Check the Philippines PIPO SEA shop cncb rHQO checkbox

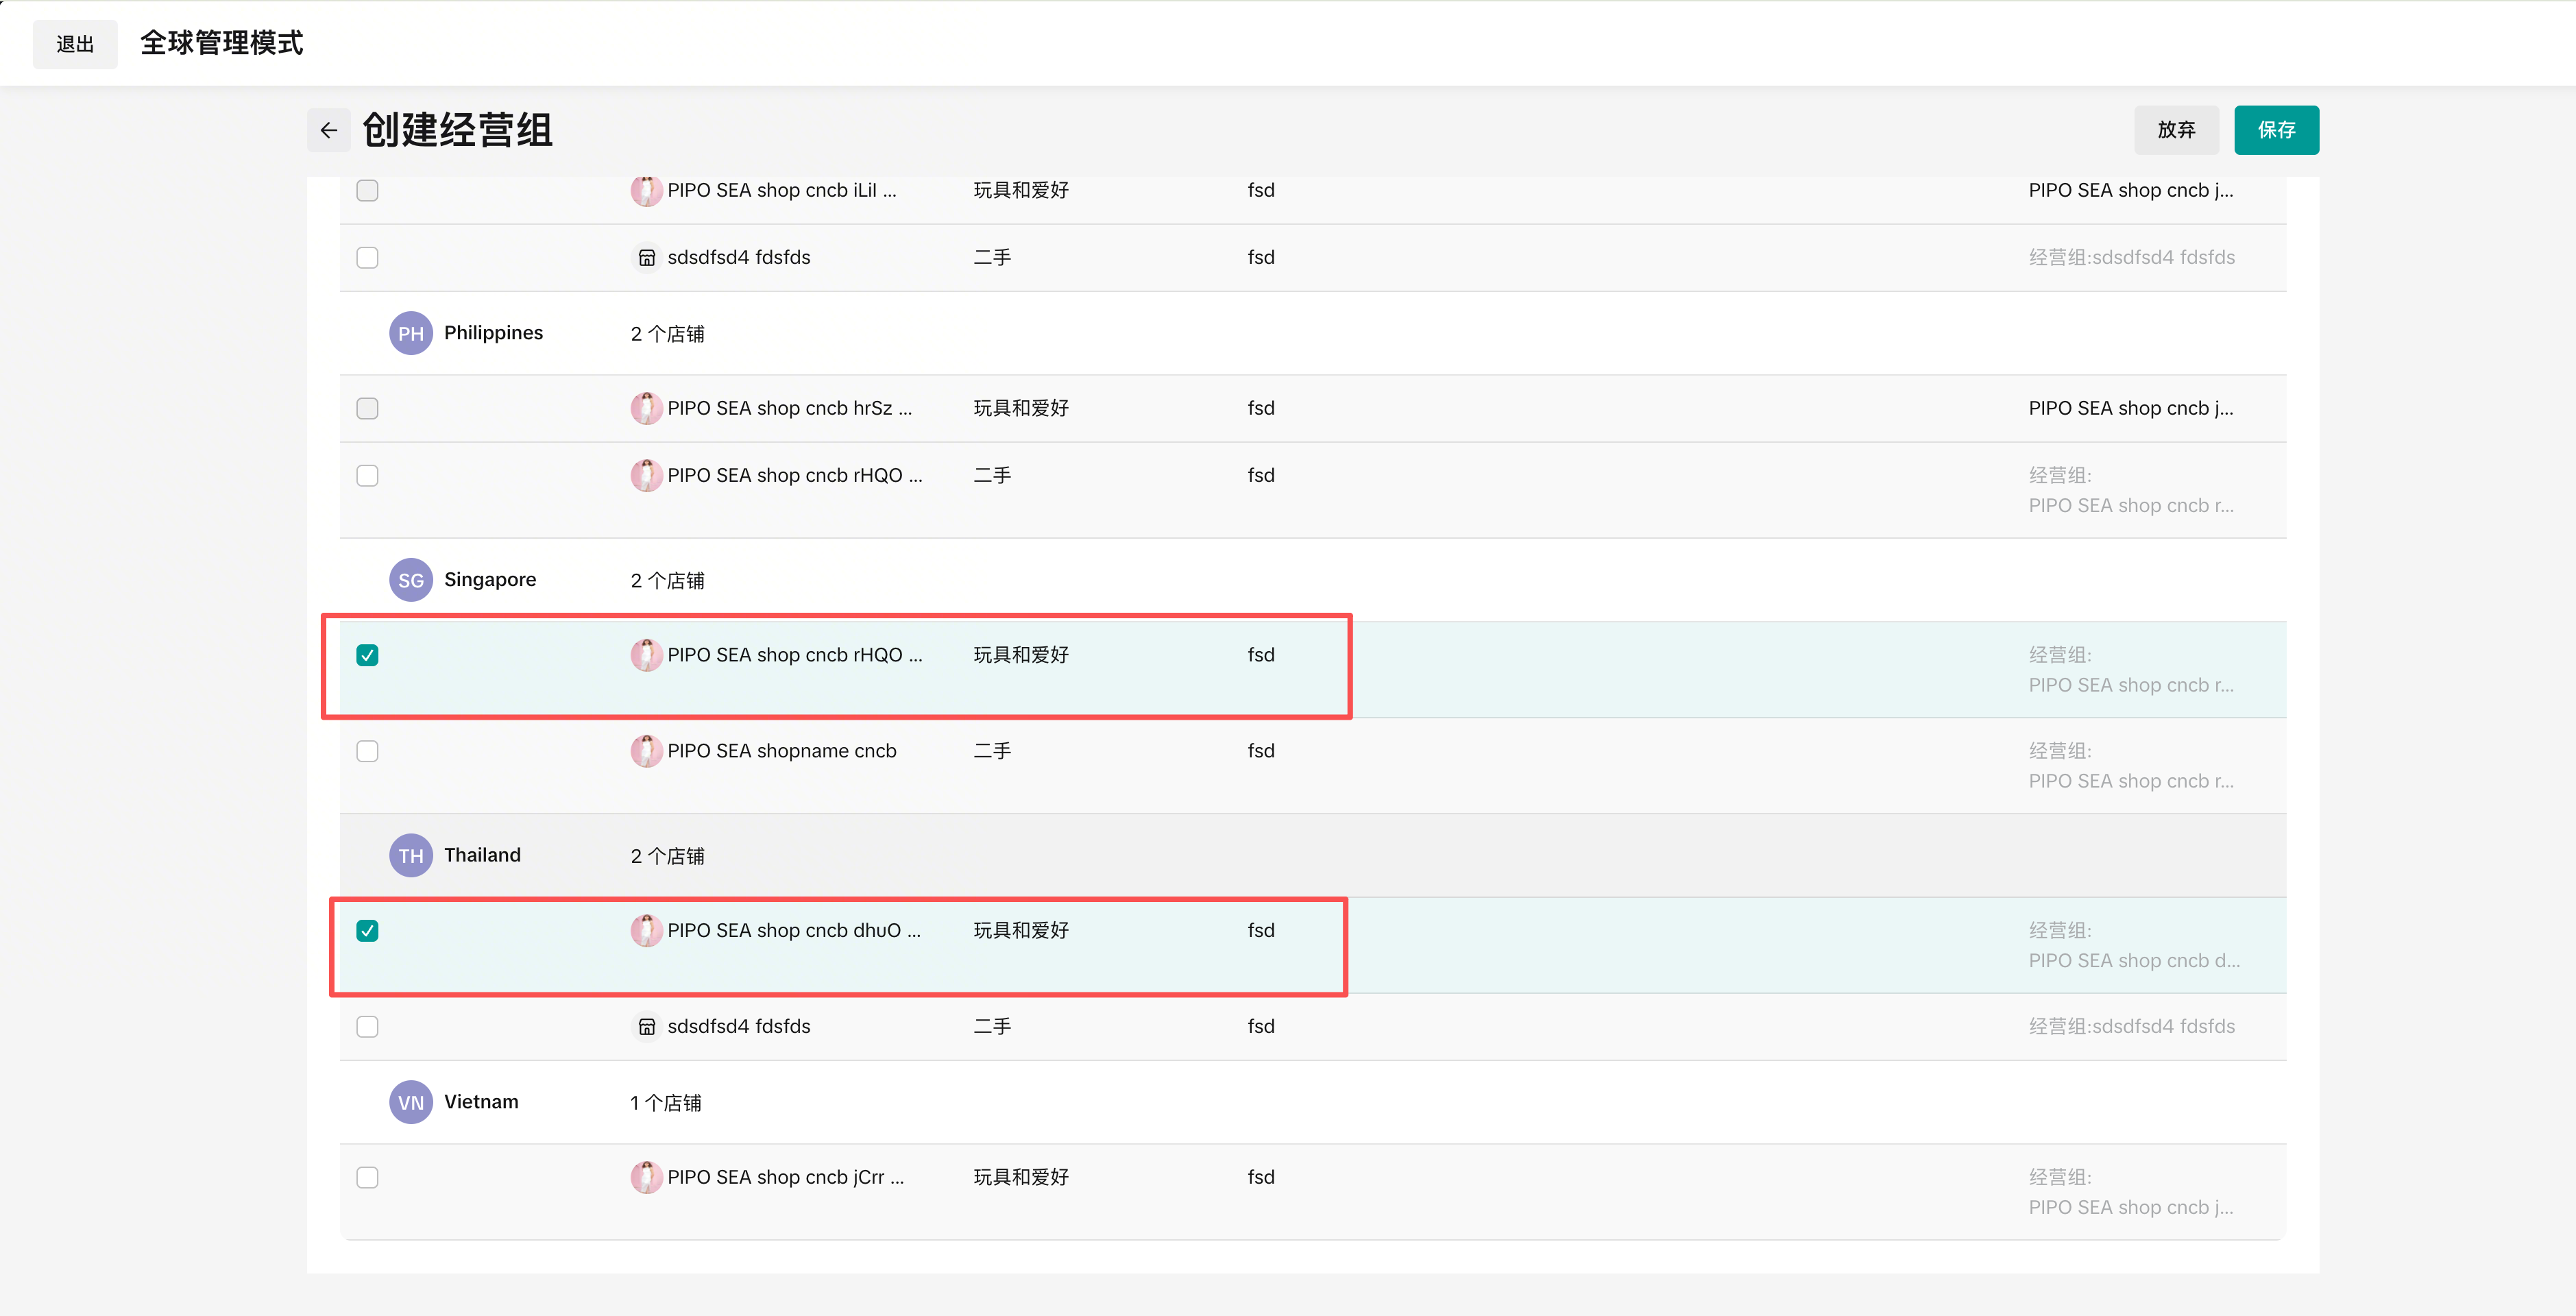point(367,475)
